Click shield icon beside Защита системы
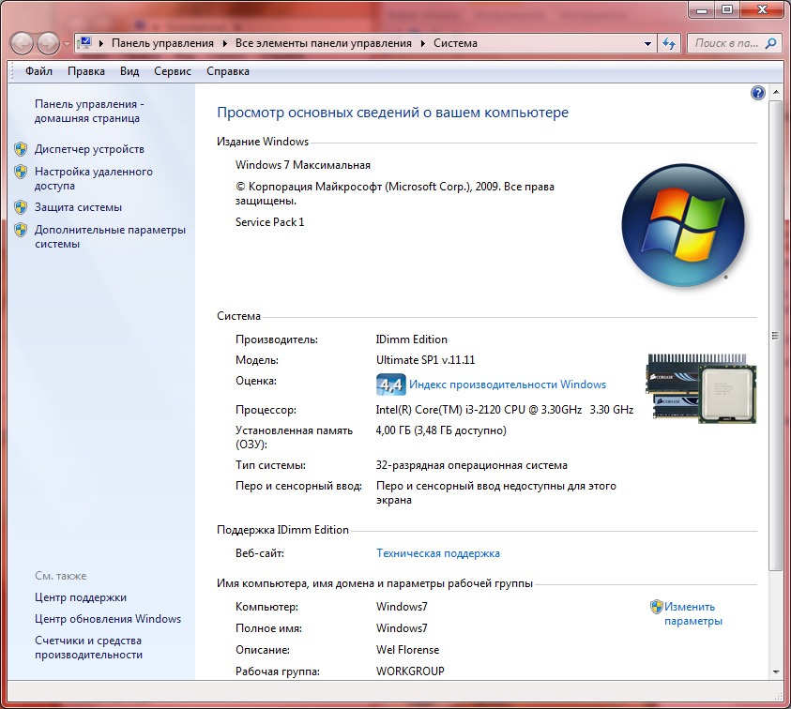Screen dimensions: 791x709 pos(21,207)
